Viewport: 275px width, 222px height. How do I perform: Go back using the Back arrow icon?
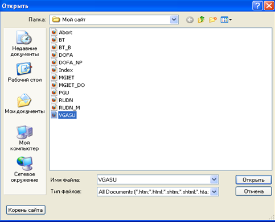tap(190, 20)
